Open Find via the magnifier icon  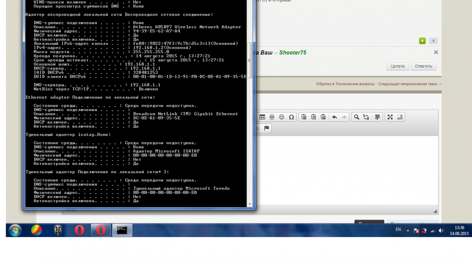[356, 117]
